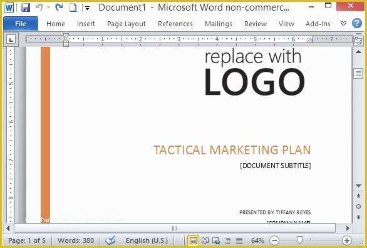The image size is (367, 248).
Task: Zoom in with the plus button
Action: 347,241
